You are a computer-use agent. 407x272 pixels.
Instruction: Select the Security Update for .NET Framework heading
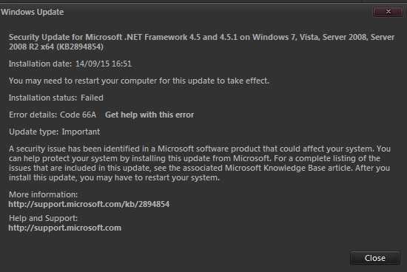click(202, 41)
